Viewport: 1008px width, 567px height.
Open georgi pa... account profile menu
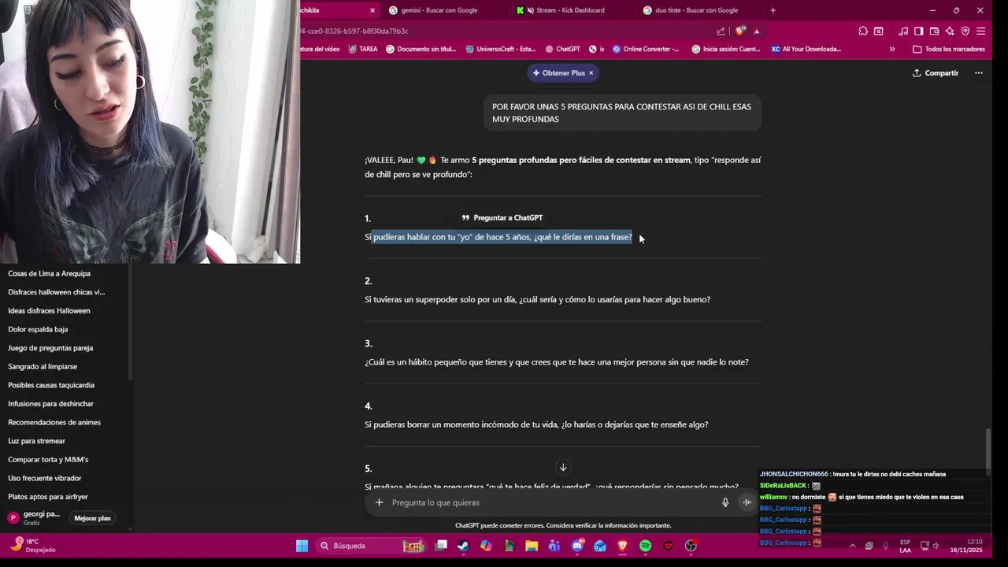35,517
